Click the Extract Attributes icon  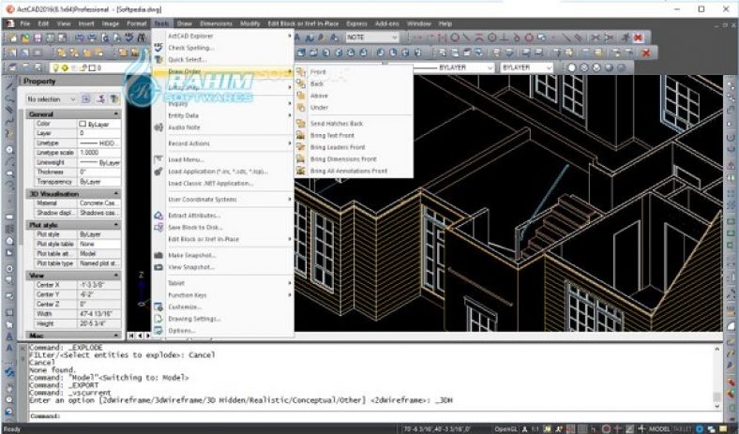[158, 216]
